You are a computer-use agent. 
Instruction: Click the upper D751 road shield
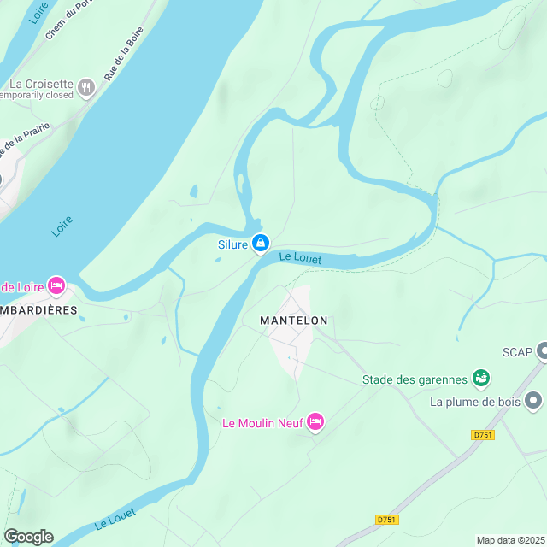coord(483,435)
